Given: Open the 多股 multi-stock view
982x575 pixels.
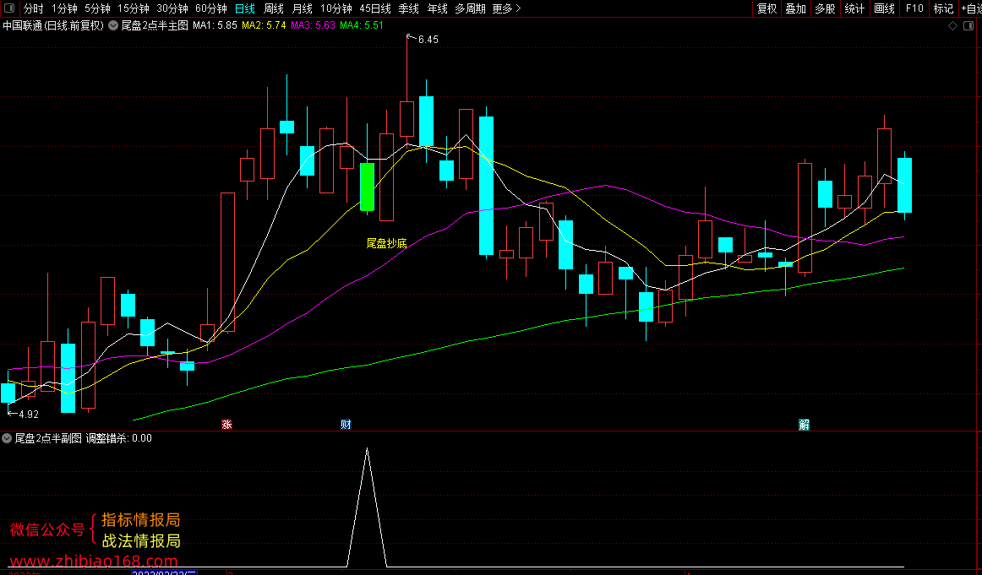Looking at the screenshot, I should pos(825,8).
